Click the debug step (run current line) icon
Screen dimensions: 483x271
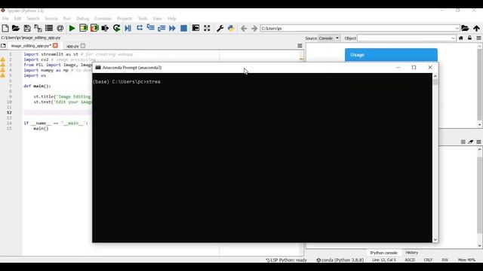139,28
